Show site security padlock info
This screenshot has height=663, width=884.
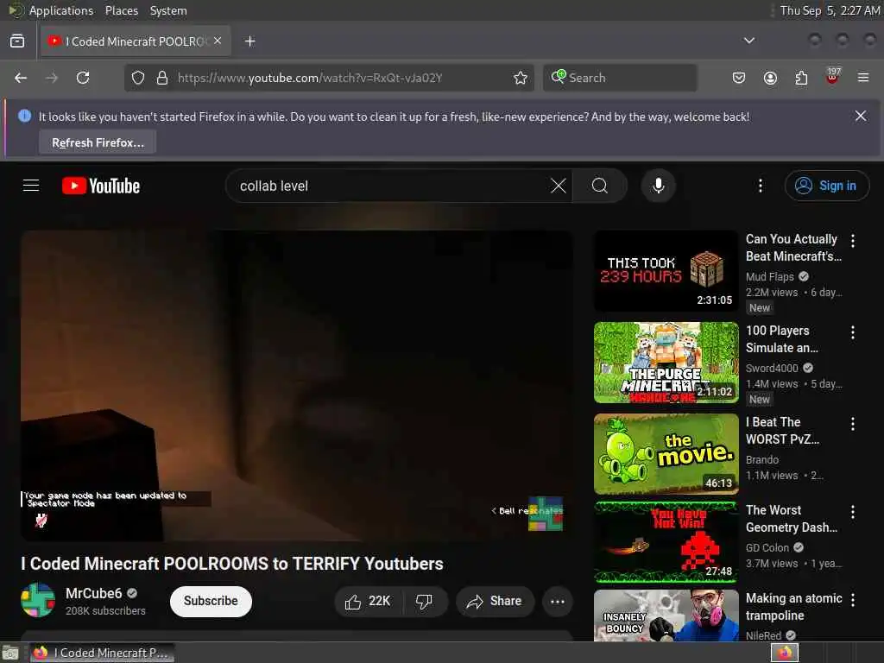click(162, 78)
